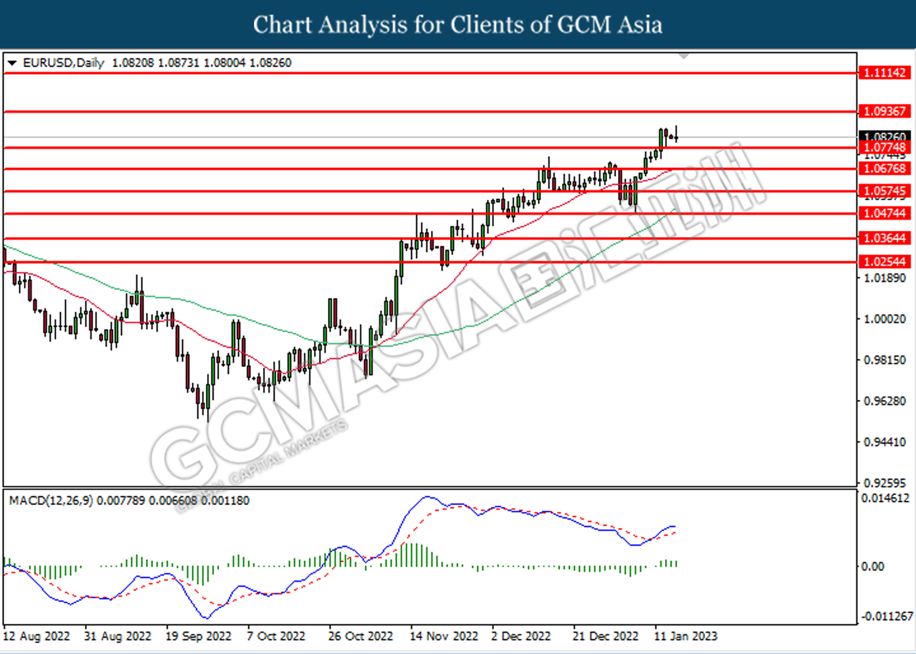Select the 0.94410 price axis value

tap(885, 441)
